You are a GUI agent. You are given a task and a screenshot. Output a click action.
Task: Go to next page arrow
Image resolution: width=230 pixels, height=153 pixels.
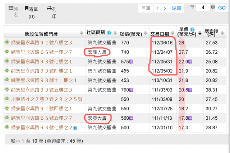click(165, 8)
